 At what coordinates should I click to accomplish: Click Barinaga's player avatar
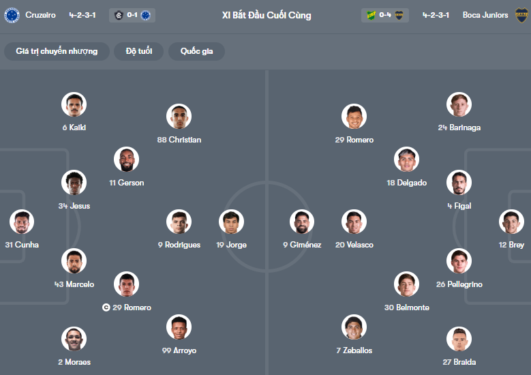459,104
